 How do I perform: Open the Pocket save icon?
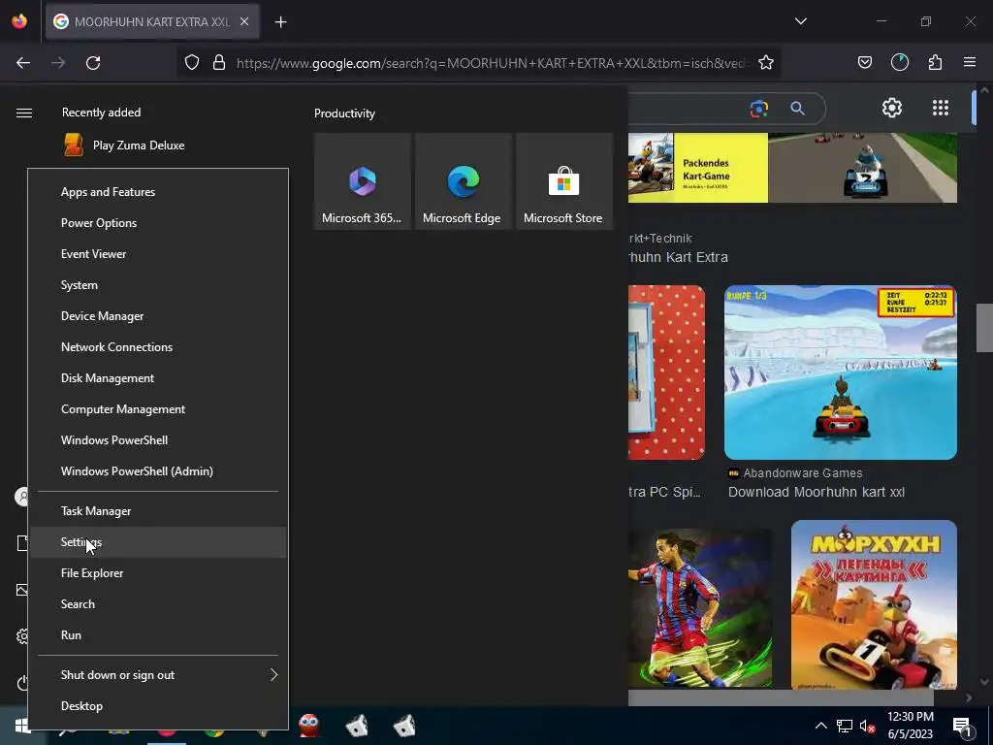pyautogui.click(x=865, y=63)
